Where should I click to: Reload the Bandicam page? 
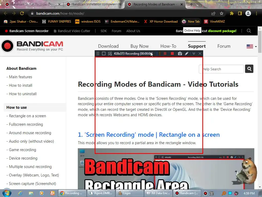pyautogui.click(x=22, y=13)
